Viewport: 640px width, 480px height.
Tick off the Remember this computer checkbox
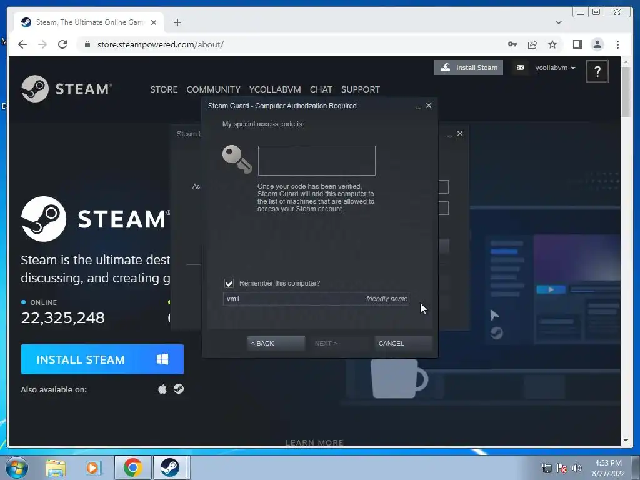click(229, 283)
